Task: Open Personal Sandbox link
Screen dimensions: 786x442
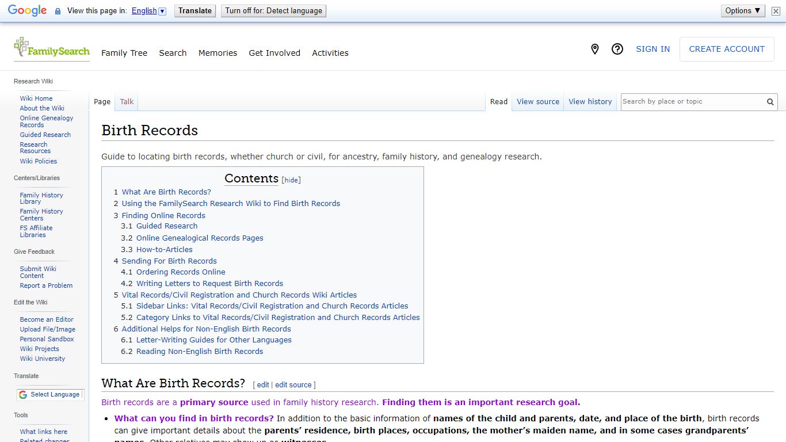Action: (x=47, y=339)
